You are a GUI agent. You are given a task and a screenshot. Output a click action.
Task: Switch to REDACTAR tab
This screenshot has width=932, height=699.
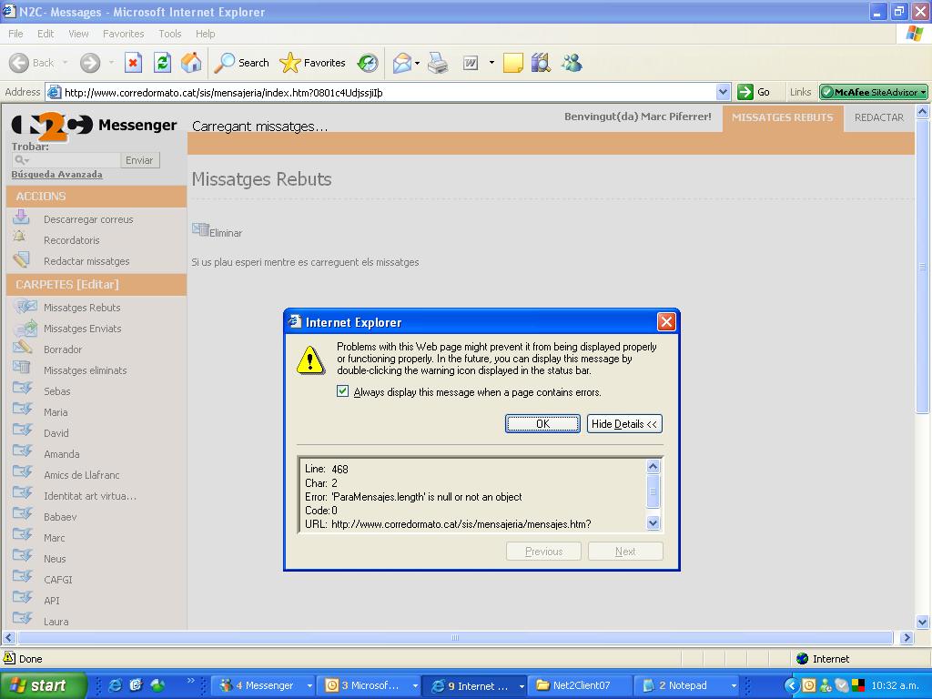tap(878, 117)
